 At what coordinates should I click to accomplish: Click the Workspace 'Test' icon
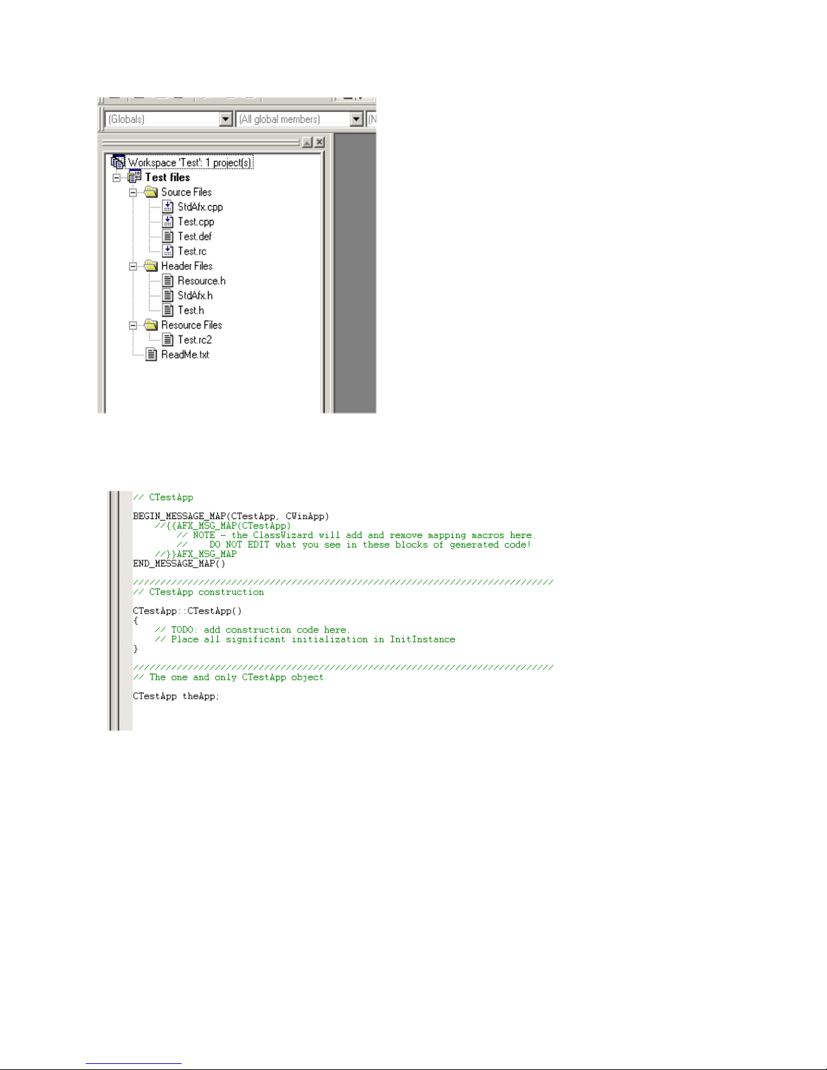118,162
